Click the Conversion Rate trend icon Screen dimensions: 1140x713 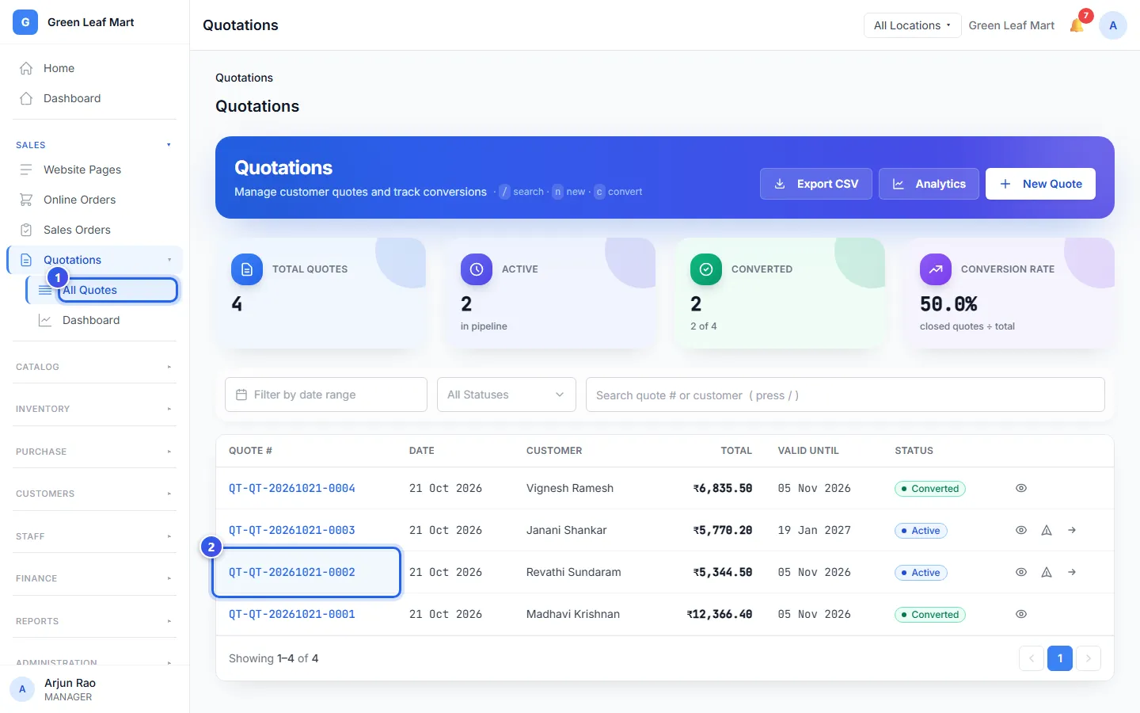click(936, 269)
